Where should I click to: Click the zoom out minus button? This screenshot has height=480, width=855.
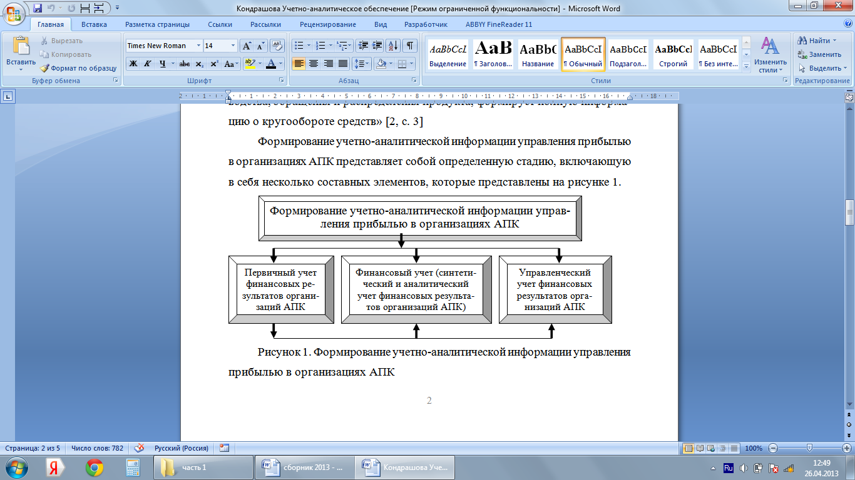pyautogui.click(x=773, y=448)
